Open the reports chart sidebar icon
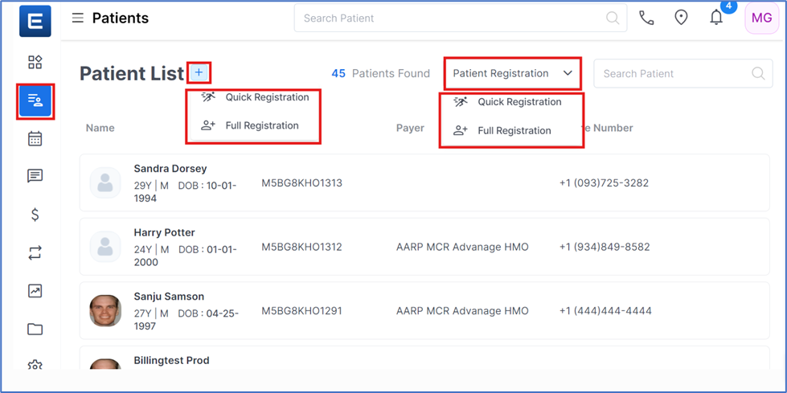Viewport: 787px width, 393px height. pos(35,291)
